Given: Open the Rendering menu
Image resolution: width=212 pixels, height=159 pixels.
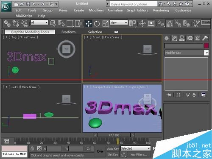Looking at the screenshot, I should pos(161,10).
